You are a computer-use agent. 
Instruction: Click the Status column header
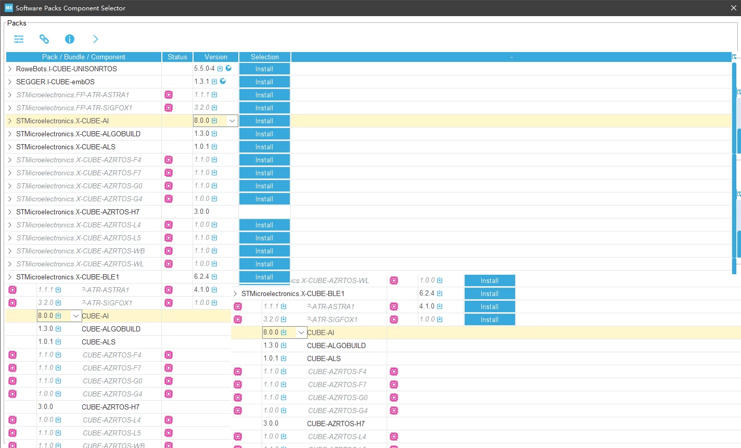click(177, 57)
